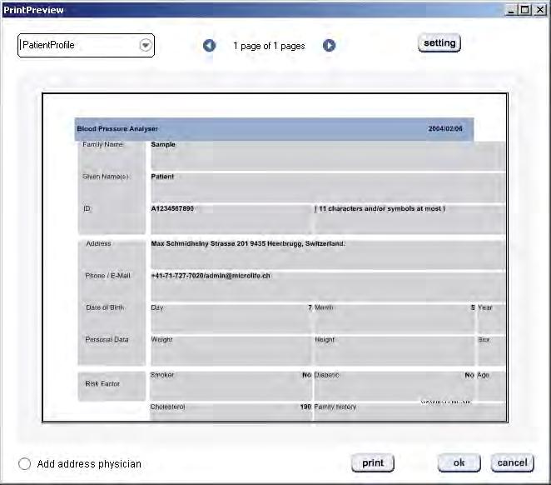Click the 'Year' field label
The width and height of the screenshot is (551, 485).
485,307
